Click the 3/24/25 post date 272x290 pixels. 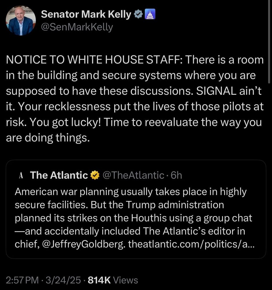coord(63,280)
